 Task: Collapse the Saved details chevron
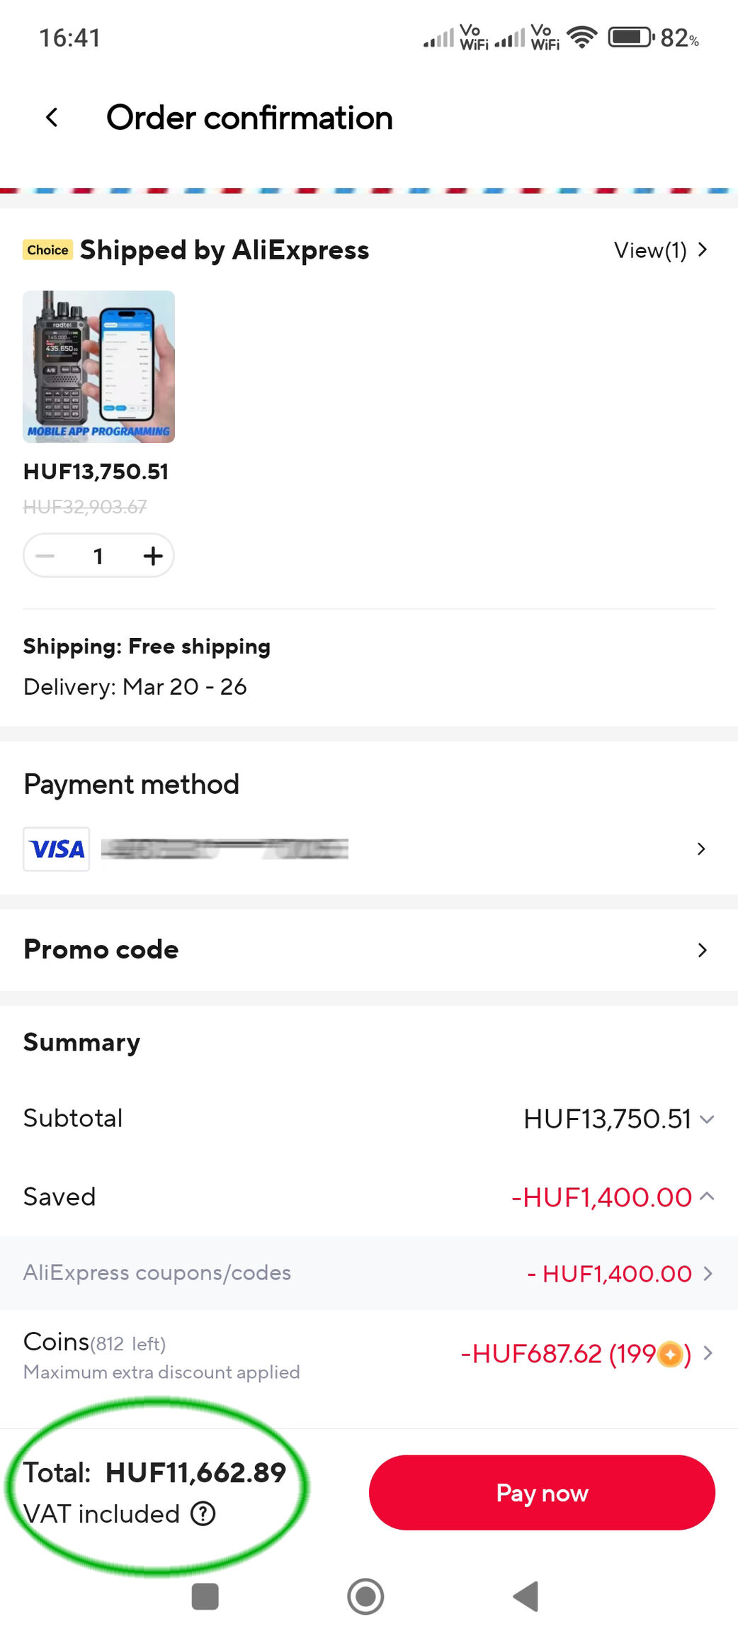click(706, 1197)
